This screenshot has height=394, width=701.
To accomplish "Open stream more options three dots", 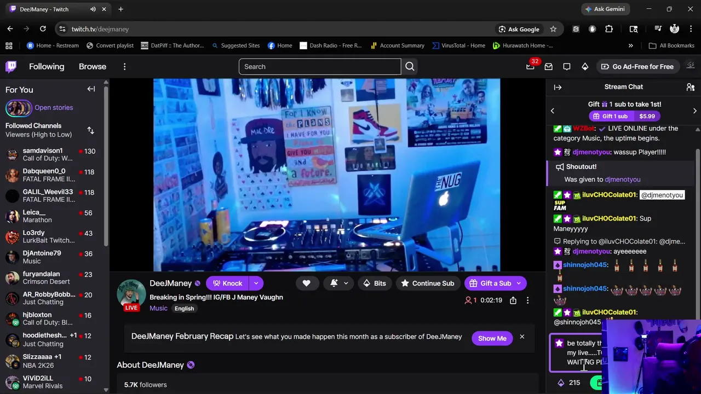I will [527, 300].
